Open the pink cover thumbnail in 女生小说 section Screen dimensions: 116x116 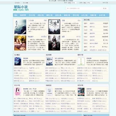18,92
